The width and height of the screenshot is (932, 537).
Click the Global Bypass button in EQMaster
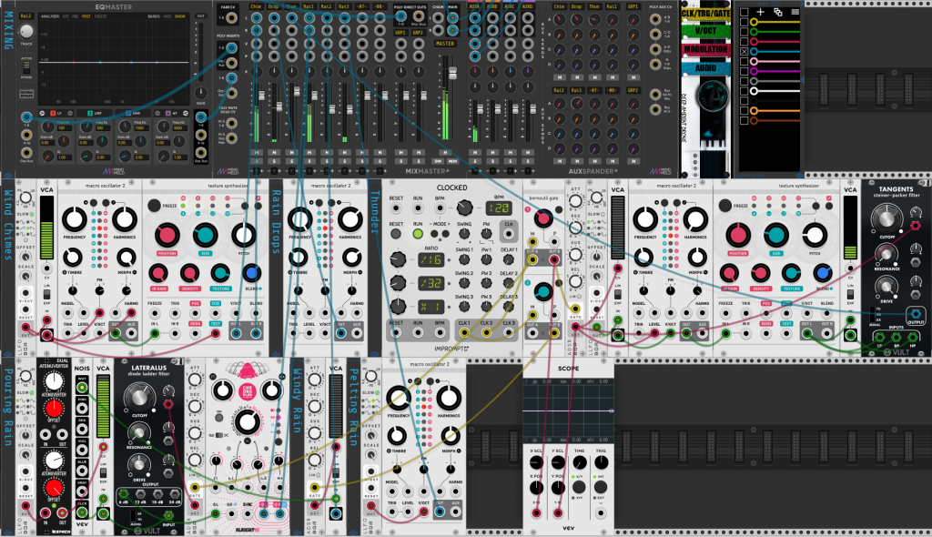click(26, 94)
